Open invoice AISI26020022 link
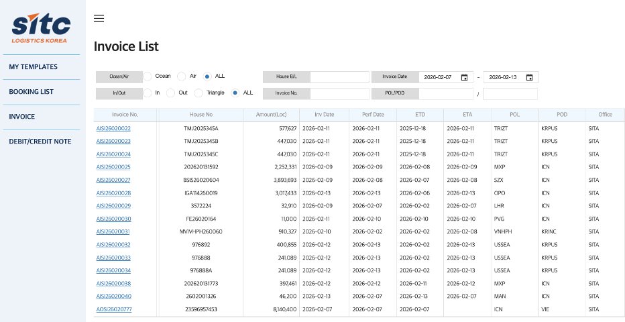 pyautogui.click(x=113, y=128)
